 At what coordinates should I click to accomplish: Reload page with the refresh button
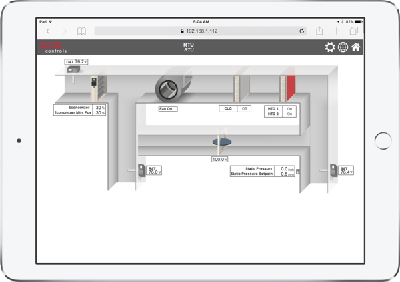(x=302, y=31)
